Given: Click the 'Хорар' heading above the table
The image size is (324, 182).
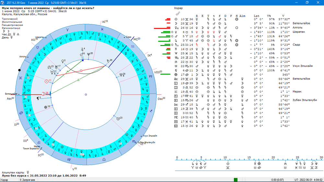Looking at the screenshot, I should tap(178, 8).
